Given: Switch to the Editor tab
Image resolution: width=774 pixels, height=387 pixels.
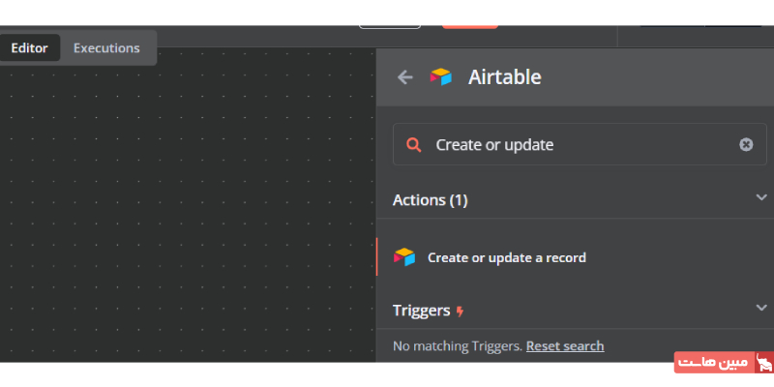Looking at the screenshot, I should click(x=29, y=47).
